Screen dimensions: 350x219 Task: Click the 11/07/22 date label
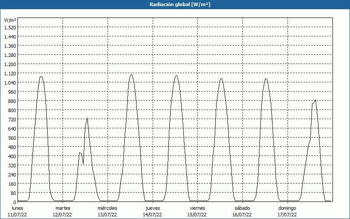(x=17, y=215)
